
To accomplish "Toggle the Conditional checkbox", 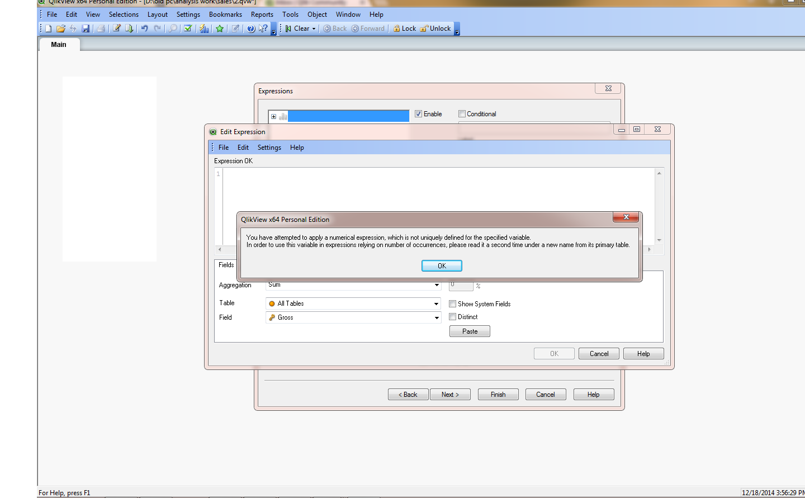I will [462, 114].
